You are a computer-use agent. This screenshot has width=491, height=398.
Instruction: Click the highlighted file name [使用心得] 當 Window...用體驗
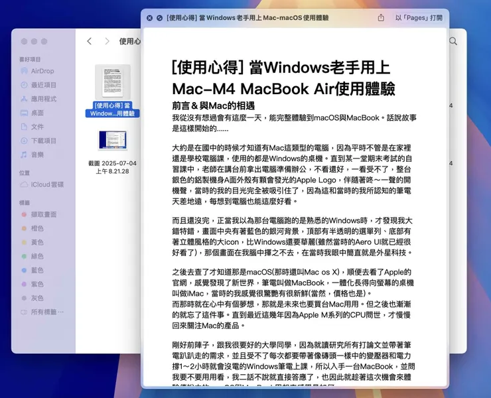tap(112, 109)
